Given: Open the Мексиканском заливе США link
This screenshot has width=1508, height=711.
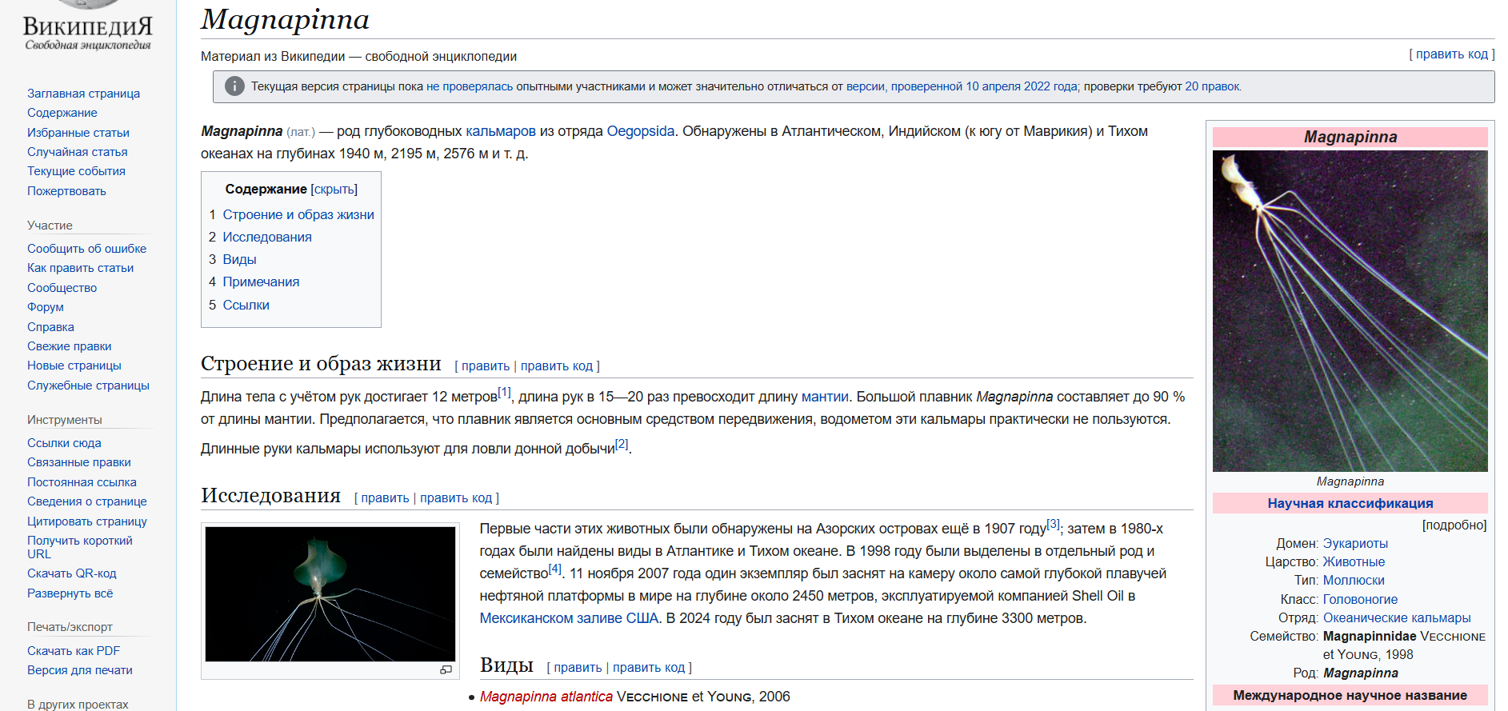Looking at the screenshot, I should (x=569, y=618).
